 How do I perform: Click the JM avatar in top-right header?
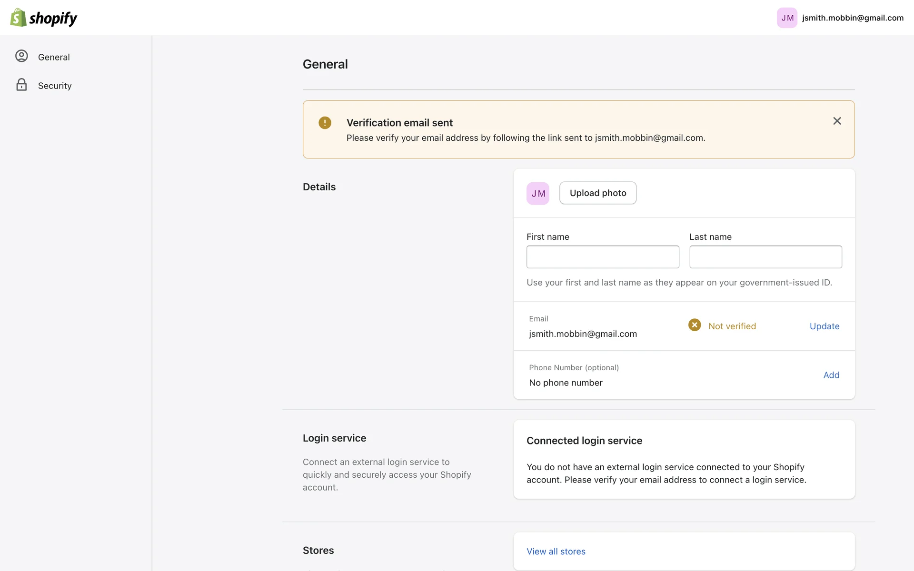tap(787, 18)
